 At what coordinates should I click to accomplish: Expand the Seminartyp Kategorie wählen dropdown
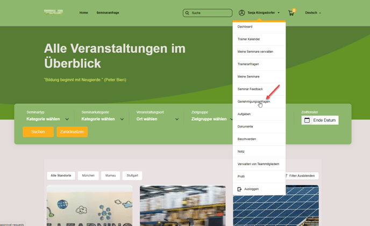click(47, 119)
